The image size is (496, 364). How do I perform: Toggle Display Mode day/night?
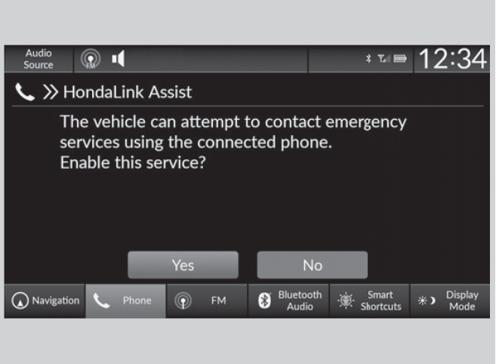(x=450, y=301)
